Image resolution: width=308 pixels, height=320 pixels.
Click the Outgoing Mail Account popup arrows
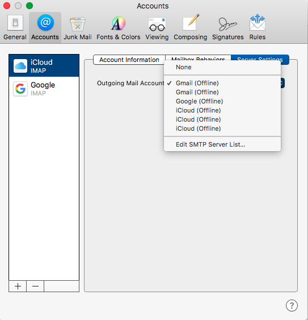(x=282, y=83)
